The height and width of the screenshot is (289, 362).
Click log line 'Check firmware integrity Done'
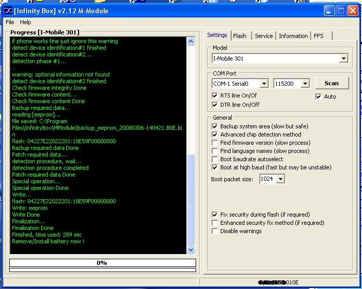[x=49, y=88]
